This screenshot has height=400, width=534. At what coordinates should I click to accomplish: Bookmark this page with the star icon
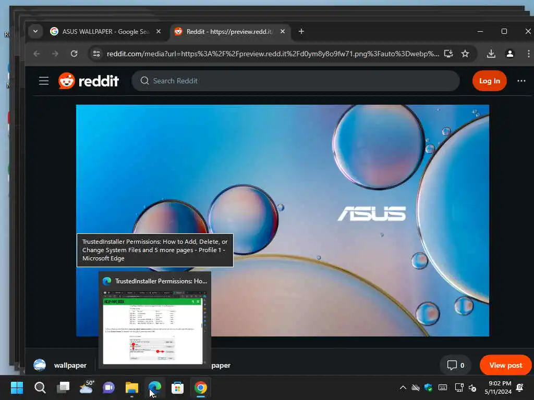click(465, 54)
